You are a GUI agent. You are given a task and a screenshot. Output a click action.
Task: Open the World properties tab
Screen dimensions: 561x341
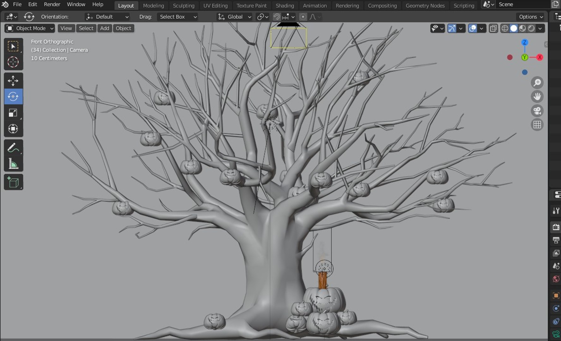point(556,279)
